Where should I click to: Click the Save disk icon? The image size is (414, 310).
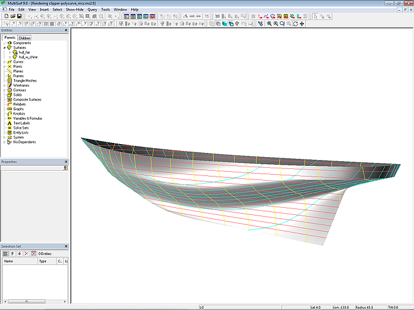(x=19, y=16)
